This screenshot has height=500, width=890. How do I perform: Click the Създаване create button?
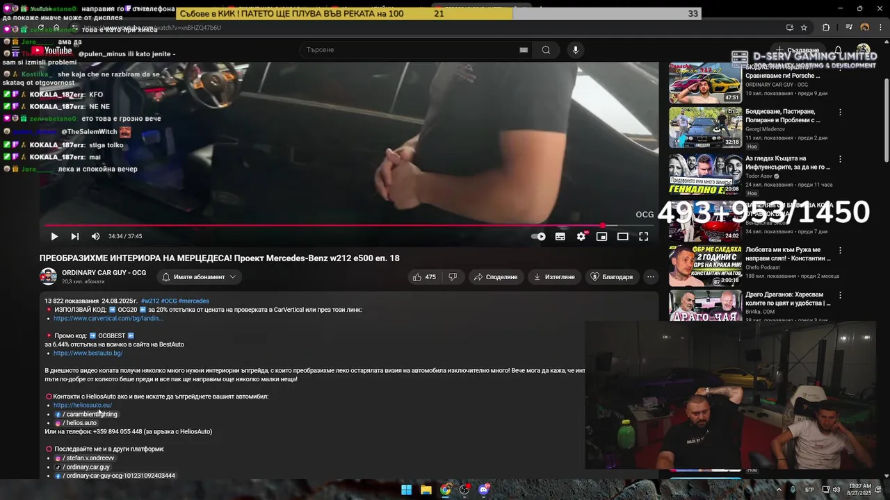(x=797, y=50)
